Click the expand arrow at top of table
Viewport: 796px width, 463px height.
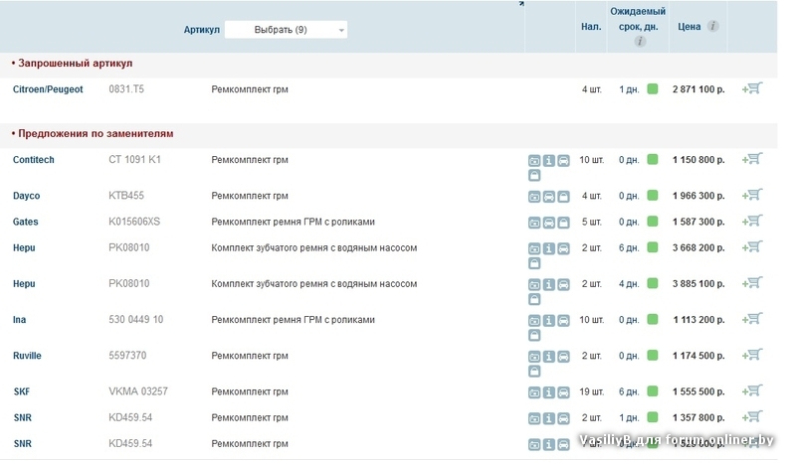pos(519,6)
